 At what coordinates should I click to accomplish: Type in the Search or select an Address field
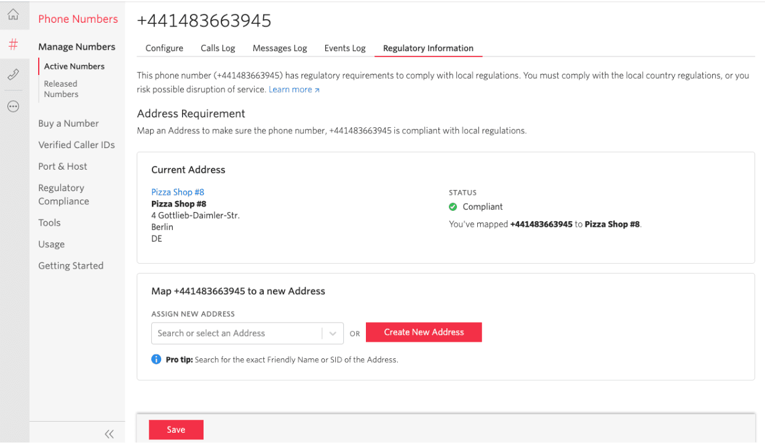236,334
